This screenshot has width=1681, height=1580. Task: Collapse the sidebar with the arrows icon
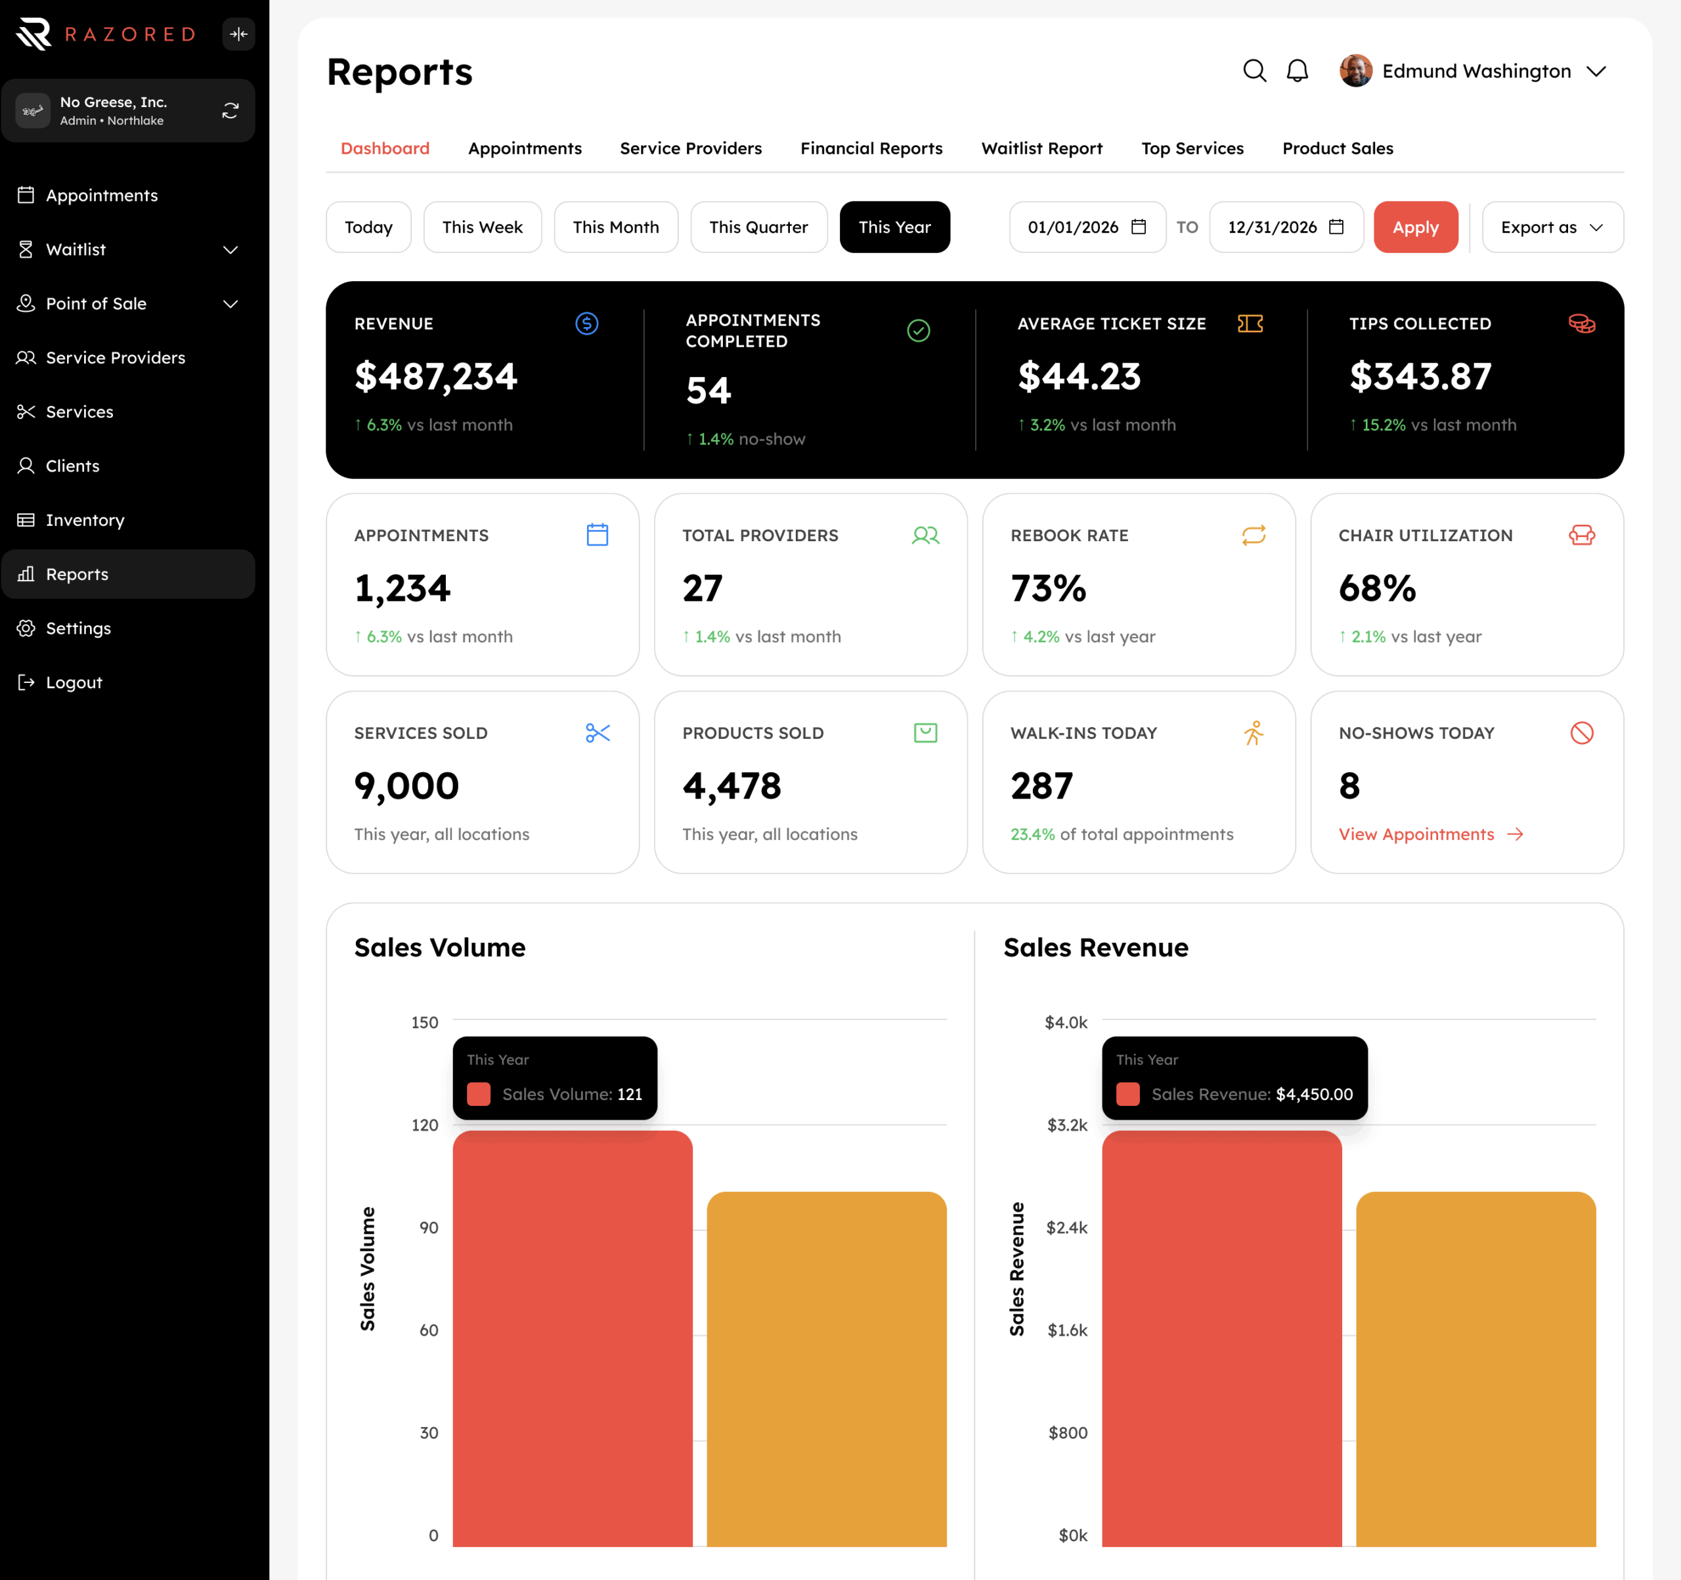click(x=238, y=34)
